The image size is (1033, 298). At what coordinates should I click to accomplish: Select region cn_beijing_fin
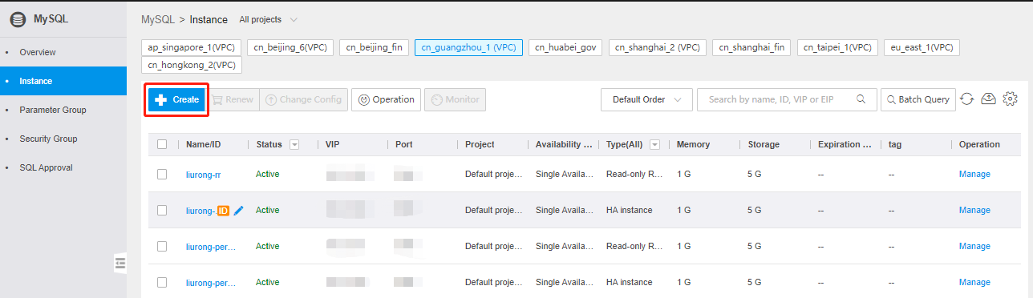pyautogui.click(x=375, y=47)
